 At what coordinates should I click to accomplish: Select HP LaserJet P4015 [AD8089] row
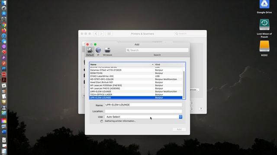click(136, 88)
